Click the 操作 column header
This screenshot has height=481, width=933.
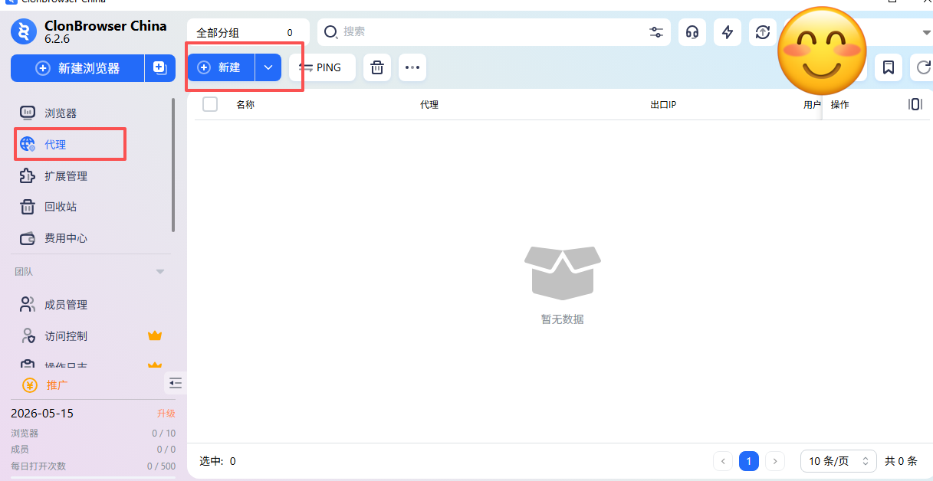coord(840,105)
